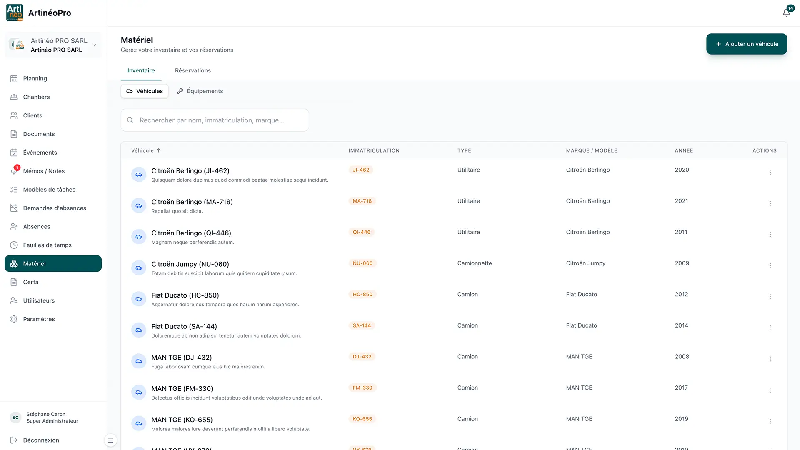This screenshot has width=800, height=450.
Task: Click MAN TGE (KO-655) vehicle name
Action: coord(182,420)
